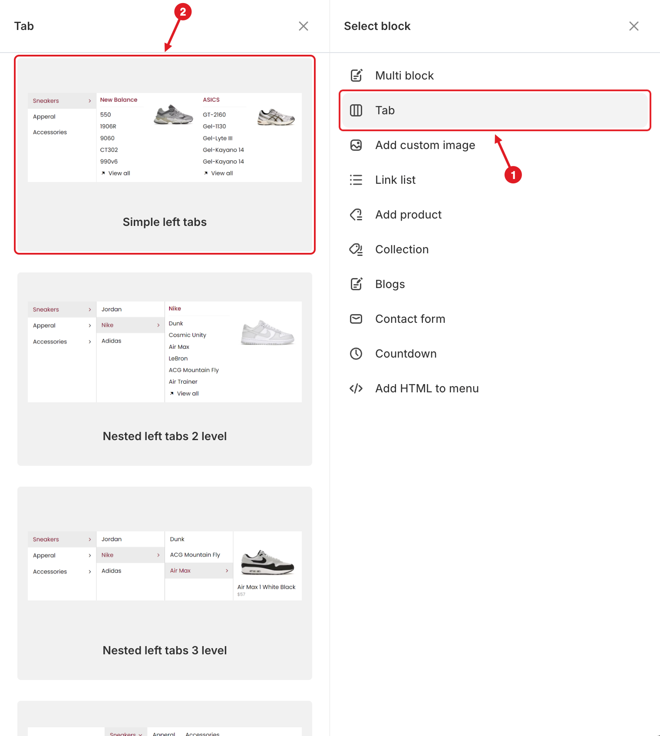
Task: Choose the Nested left tabs 2 level layout
Action: coord(165,369)
